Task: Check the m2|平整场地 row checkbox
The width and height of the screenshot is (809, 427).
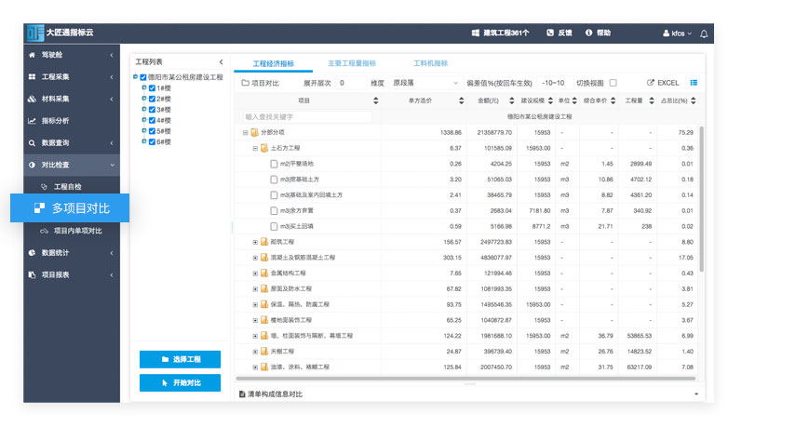Action: click(x=274, y=164)
